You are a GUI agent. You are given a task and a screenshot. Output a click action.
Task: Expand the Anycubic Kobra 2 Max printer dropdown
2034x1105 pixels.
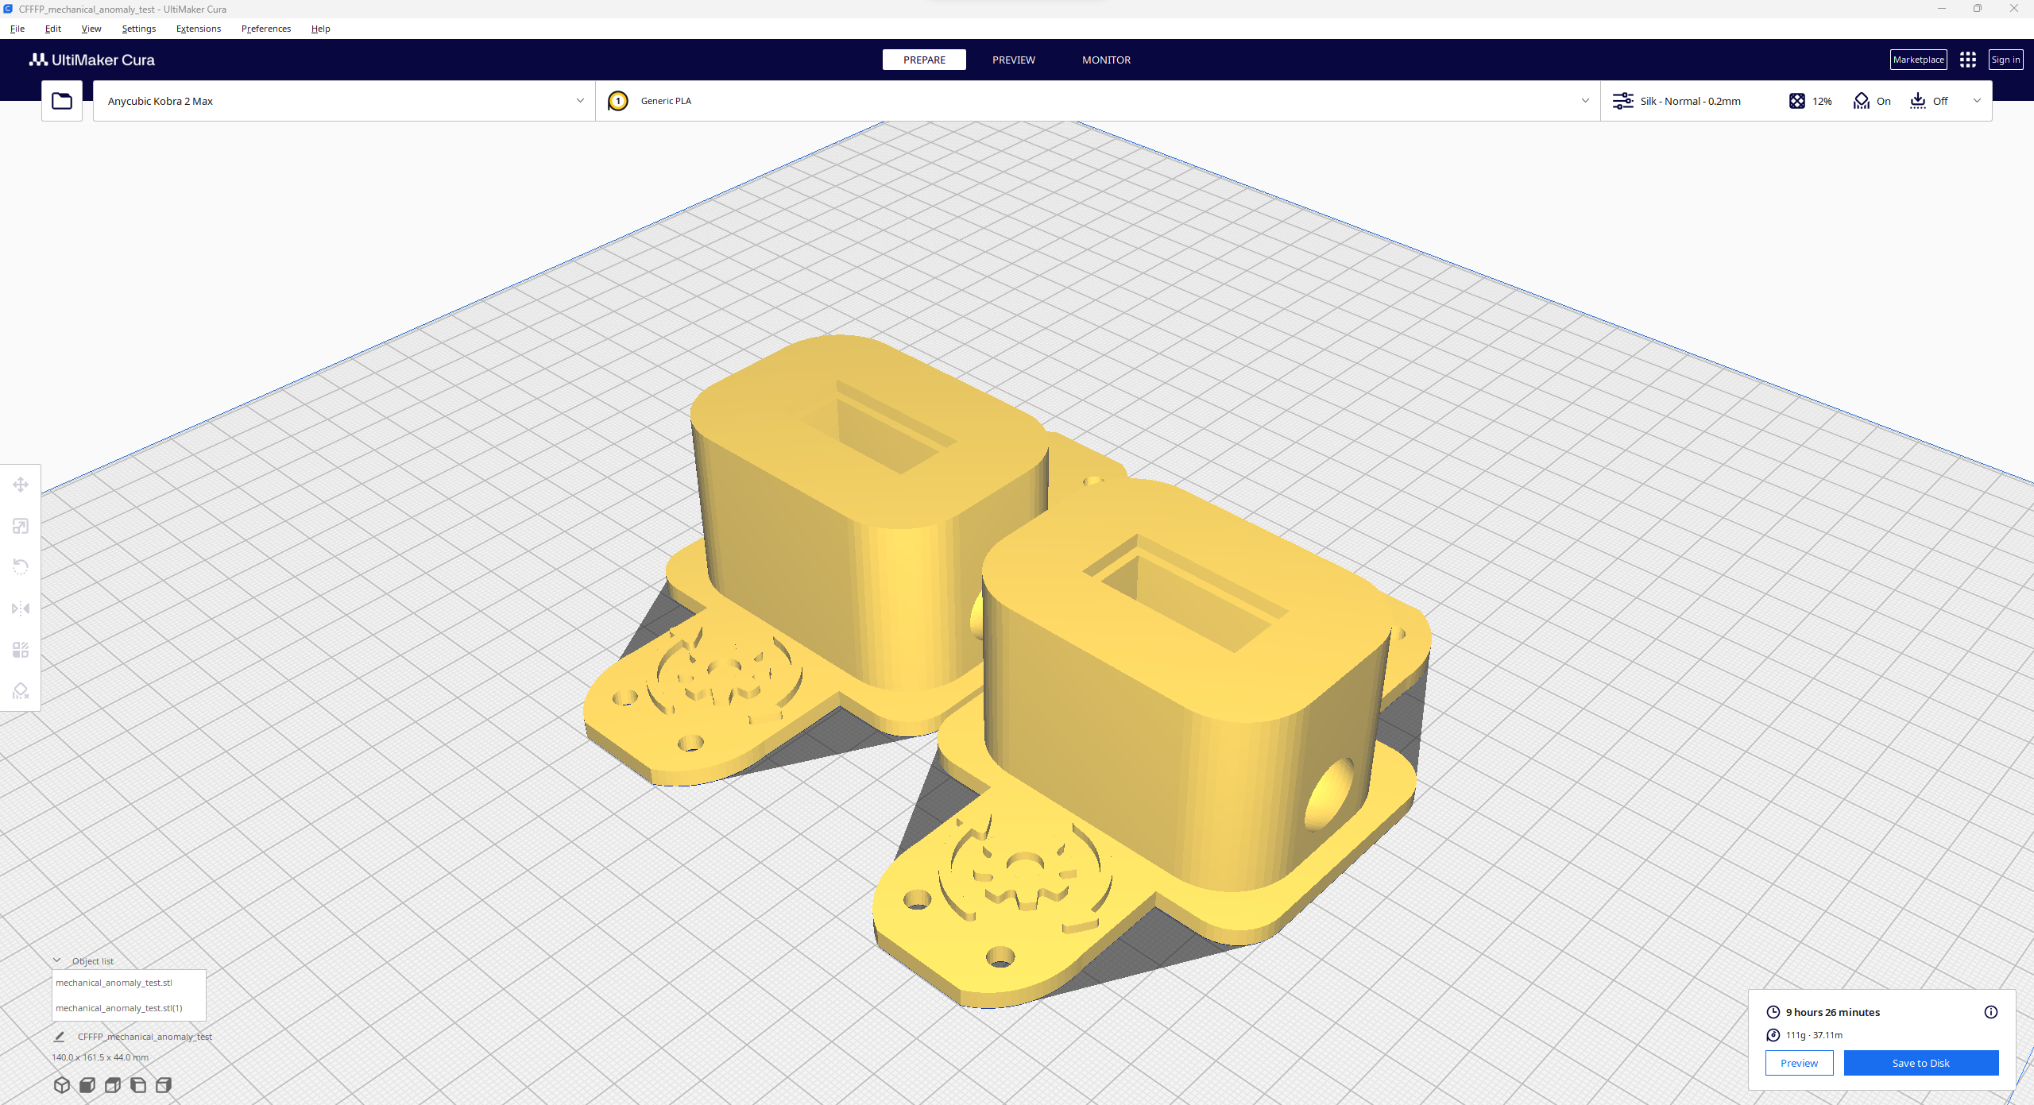coord(344,101)
